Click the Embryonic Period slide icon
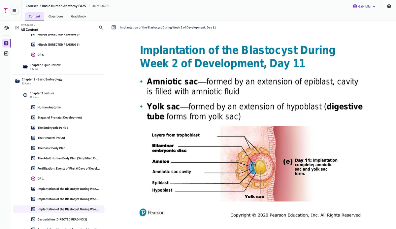The image size is (396, 229). click(33, 128)
